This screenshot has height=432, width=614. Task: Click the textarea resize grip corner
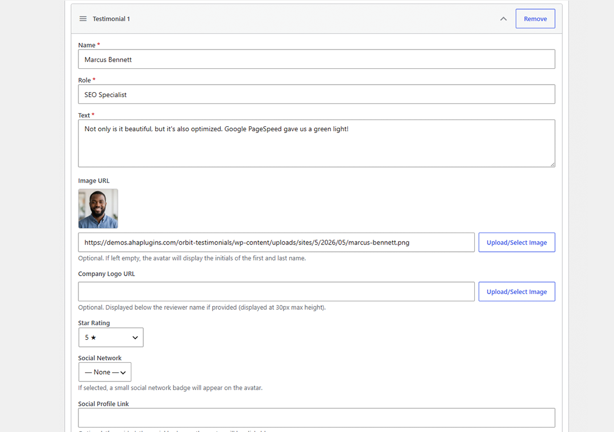coord(552,164)
